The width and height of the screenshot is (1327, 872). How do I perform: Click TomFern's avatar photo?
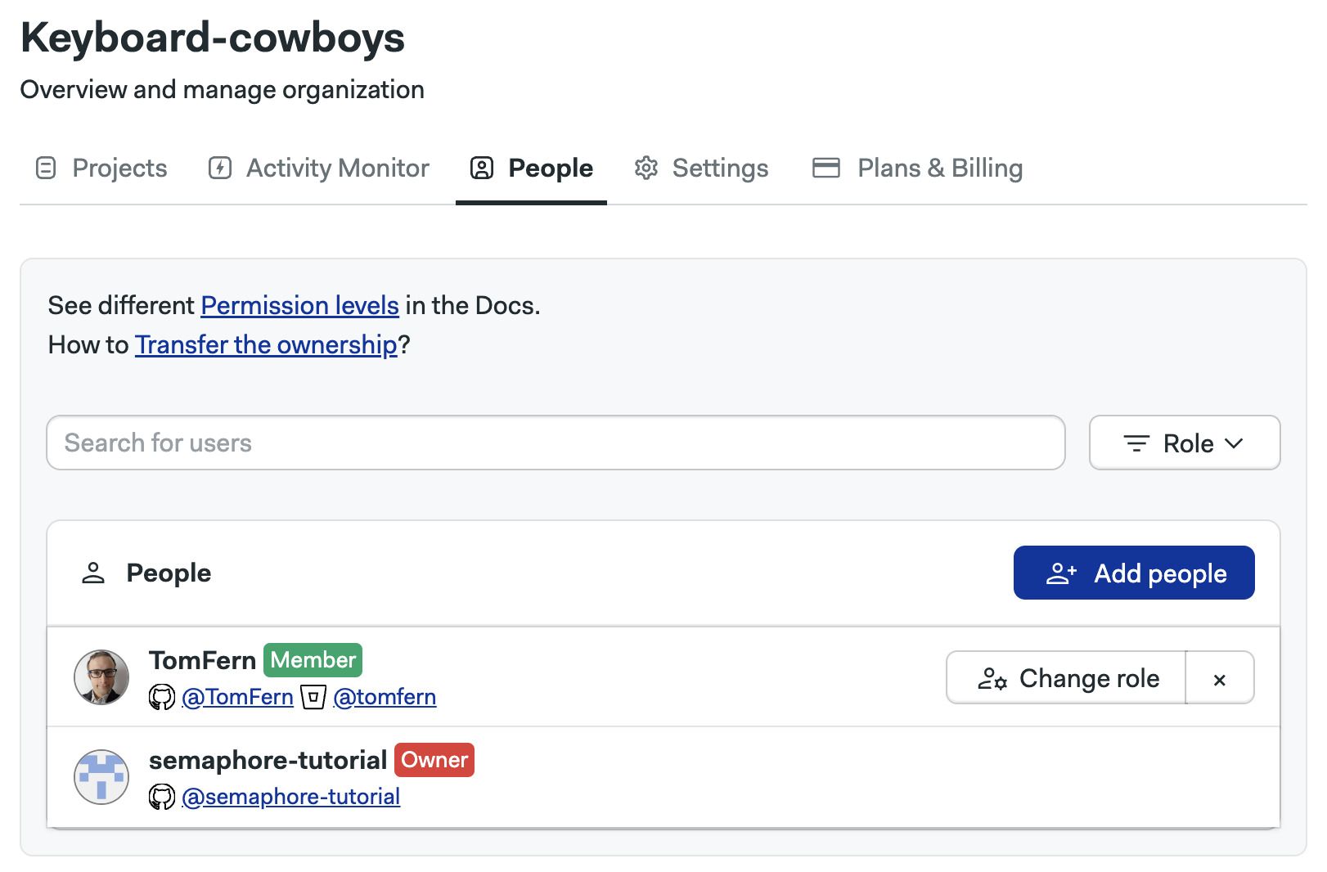tap(101, 677)
